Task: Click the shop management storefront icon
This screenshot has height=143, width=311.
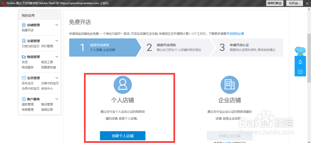Action: click(x=24, y=25)
